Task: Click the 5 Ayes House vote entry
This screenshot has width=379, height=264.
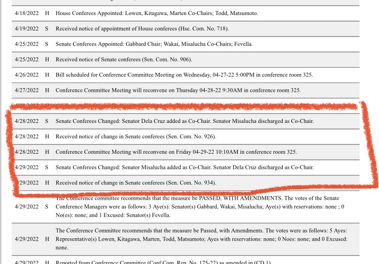Action: click(x=202, y=239)
